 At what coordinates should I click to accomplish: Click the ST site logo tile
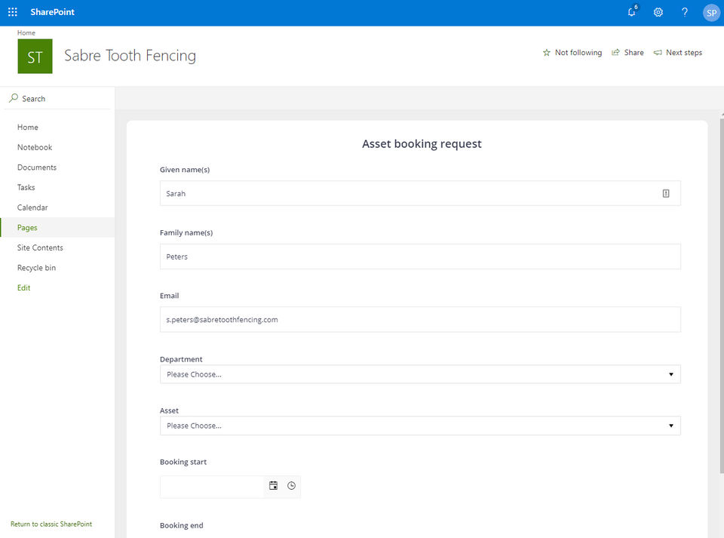point(35,57)
